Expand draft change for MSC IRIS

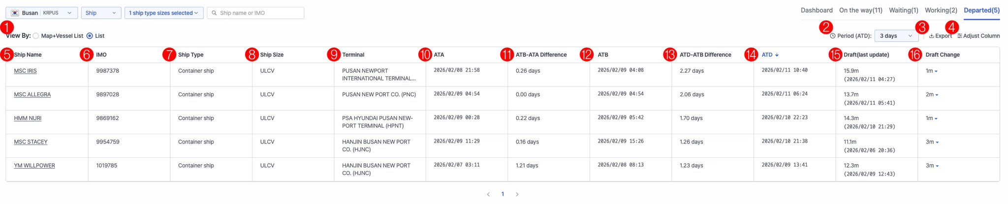click(936, 71)
